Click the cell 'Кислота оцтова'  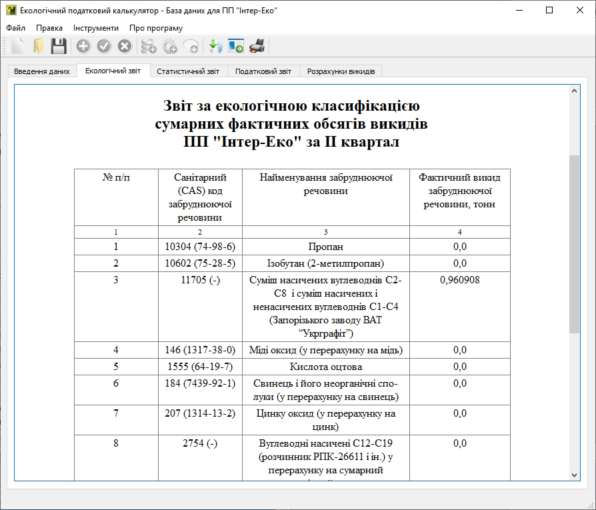pos(326,367)
